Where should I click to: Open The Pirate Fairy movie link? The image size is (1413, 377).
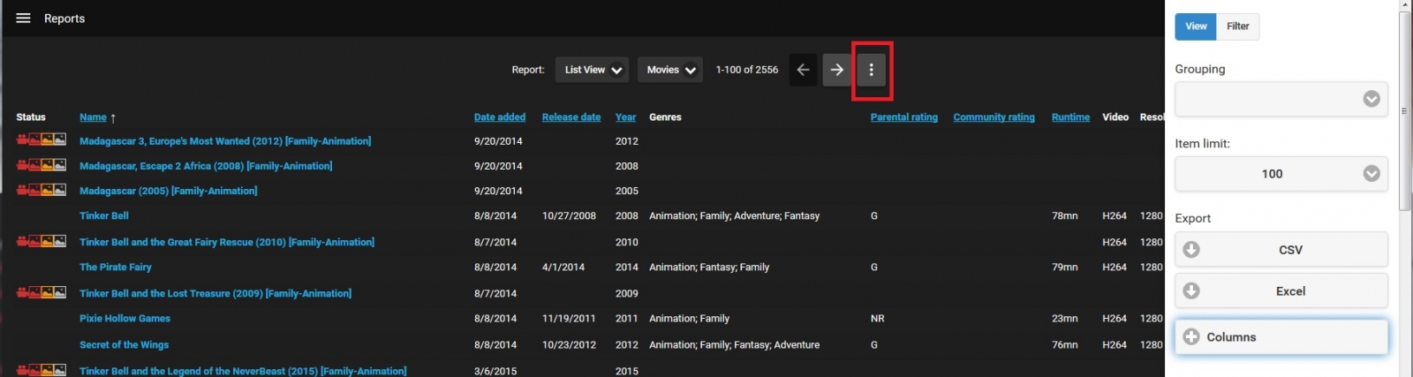[116, 267]
